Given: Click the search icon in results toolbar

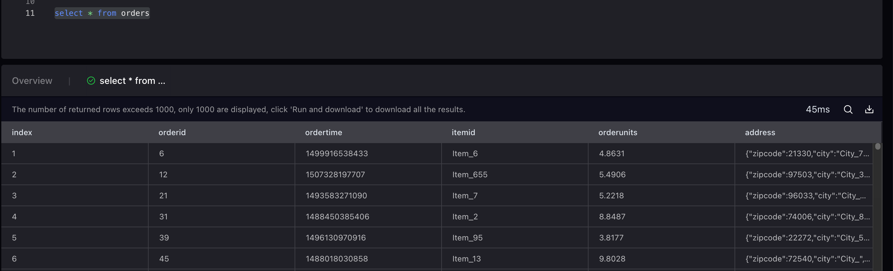Looking at the screenshot, I should pyautogui.click(x=848, y=110).
